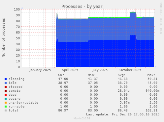Click idle maximum value 45.69

(152, 83)
